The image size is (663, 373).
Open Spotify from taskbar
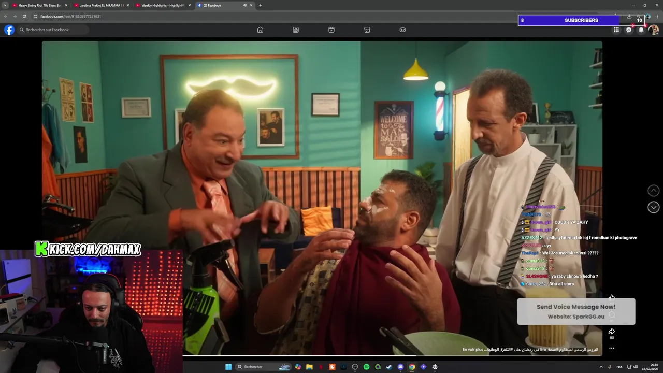coord(366,367)
